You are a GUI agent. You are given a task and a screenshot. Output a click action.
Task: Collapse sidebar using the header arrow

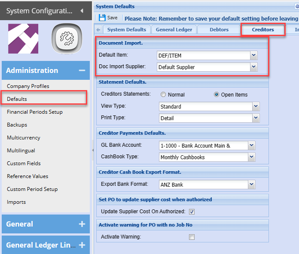82,11
